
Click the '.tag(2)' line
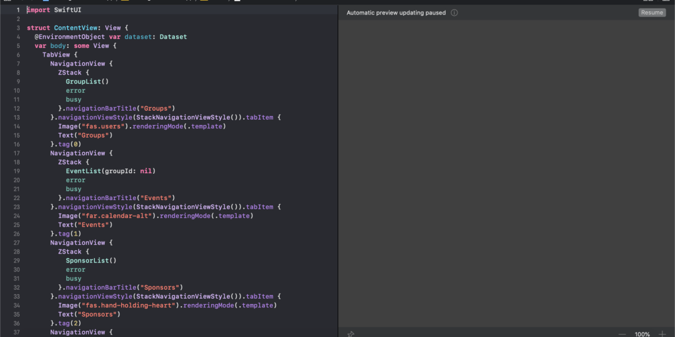coord(66,323)
